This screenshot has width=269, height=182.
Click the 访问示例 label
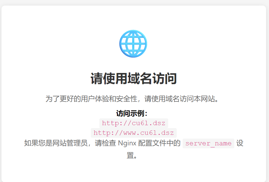tap(131, 113)
